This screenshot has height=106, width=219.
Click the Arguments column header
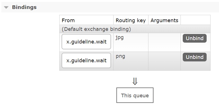point(164,20)
